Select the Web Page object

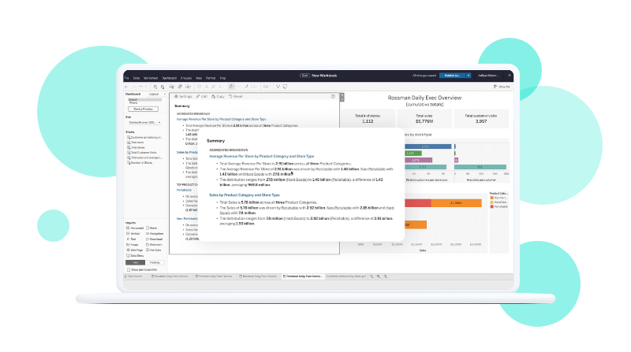pyautogui.click(x=136, y=248)
